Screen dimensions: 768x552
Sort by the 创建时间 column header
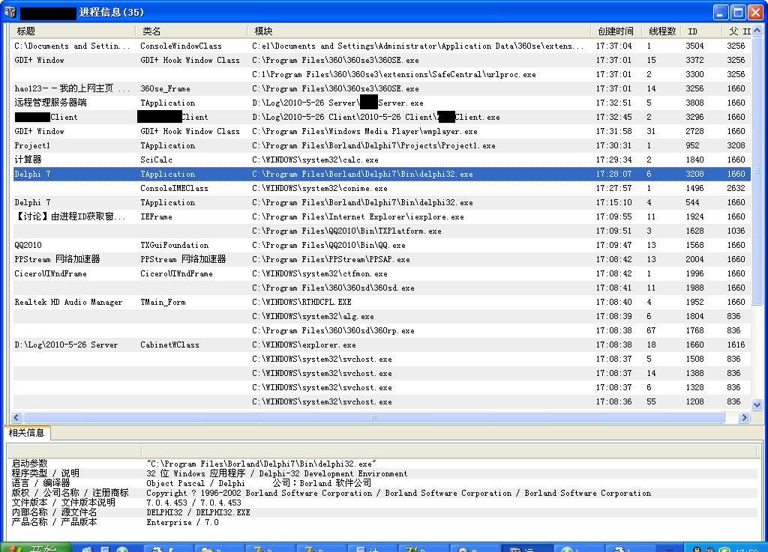[x=616, y=31]
